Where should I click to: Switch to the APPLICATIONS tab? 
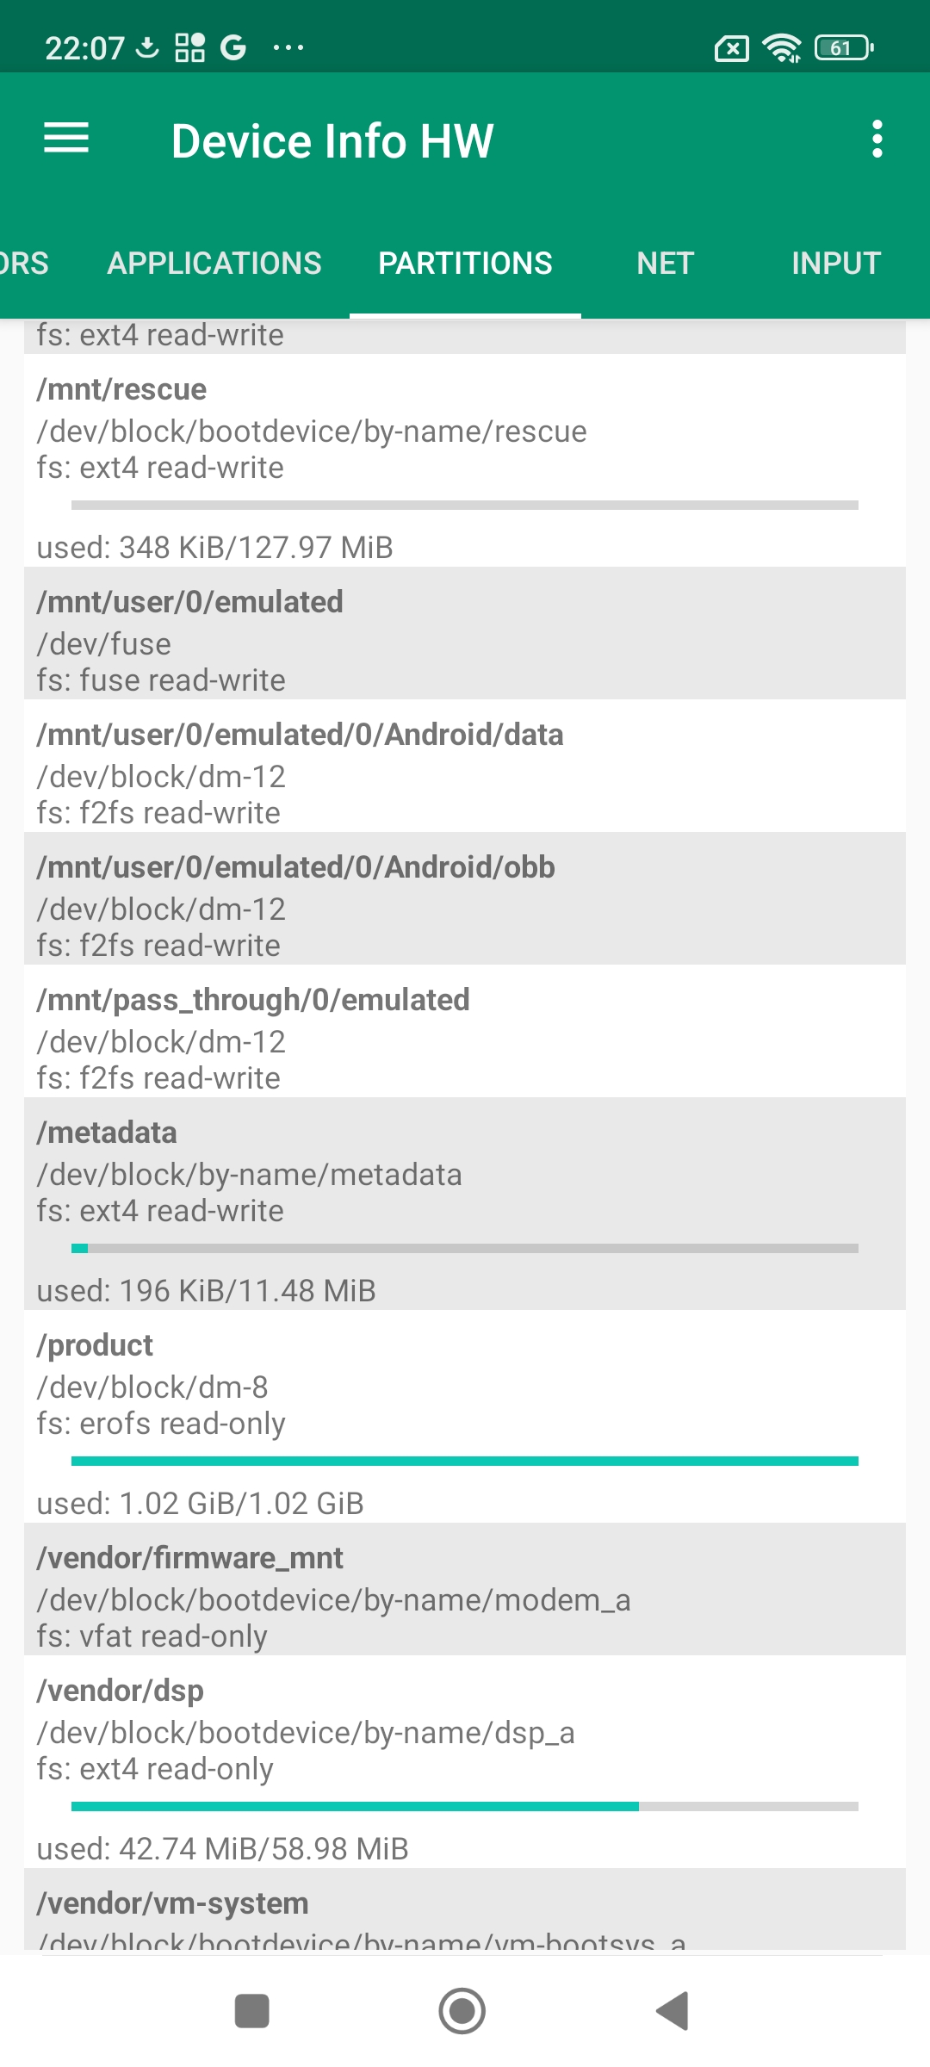[214, 264]
